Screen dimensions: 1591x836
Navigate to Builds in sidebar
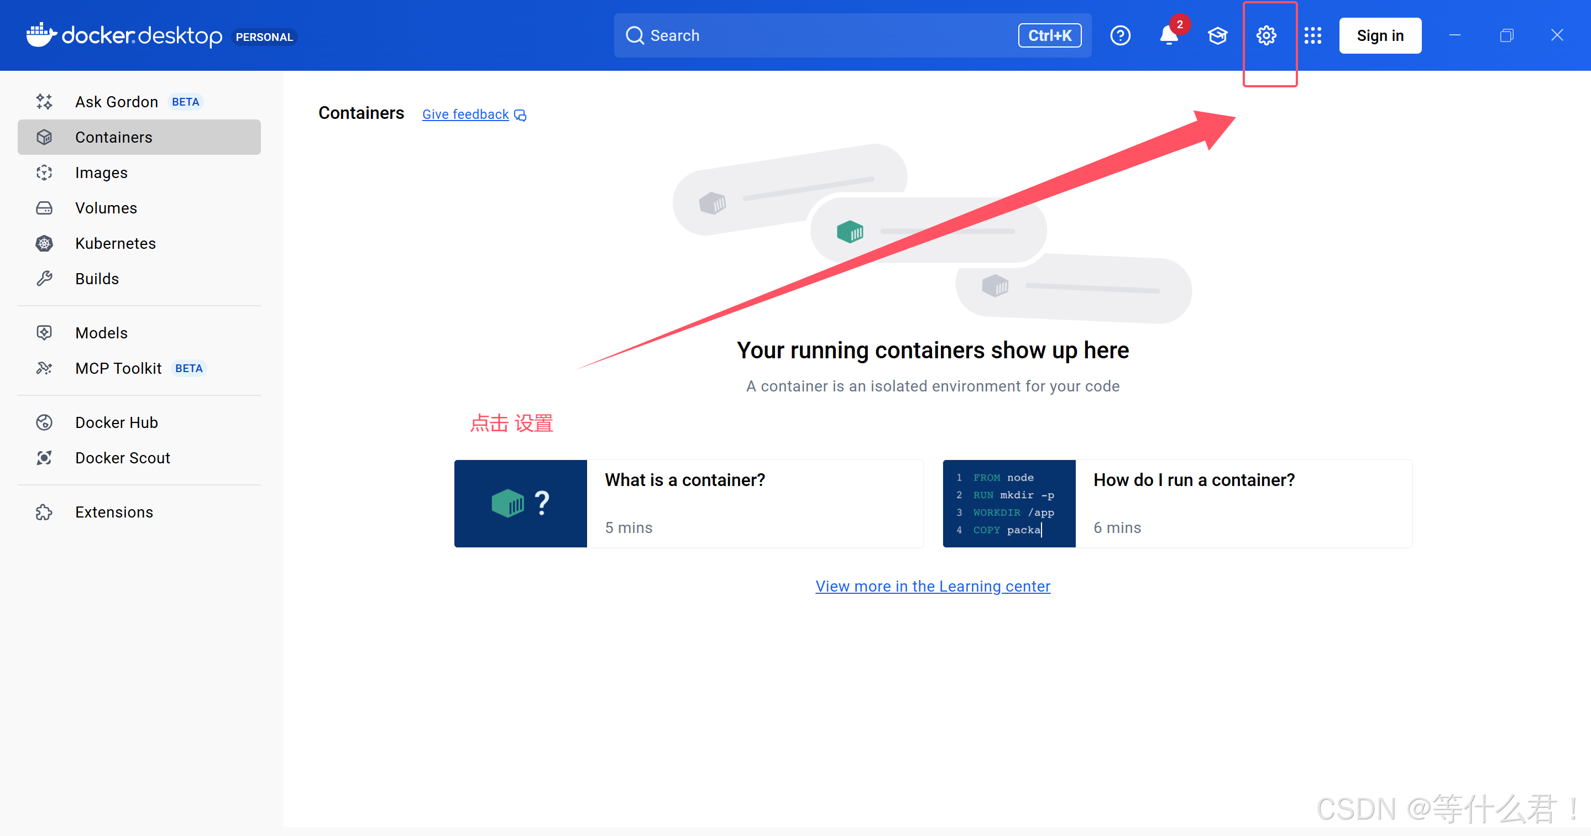tap(97, 279)
